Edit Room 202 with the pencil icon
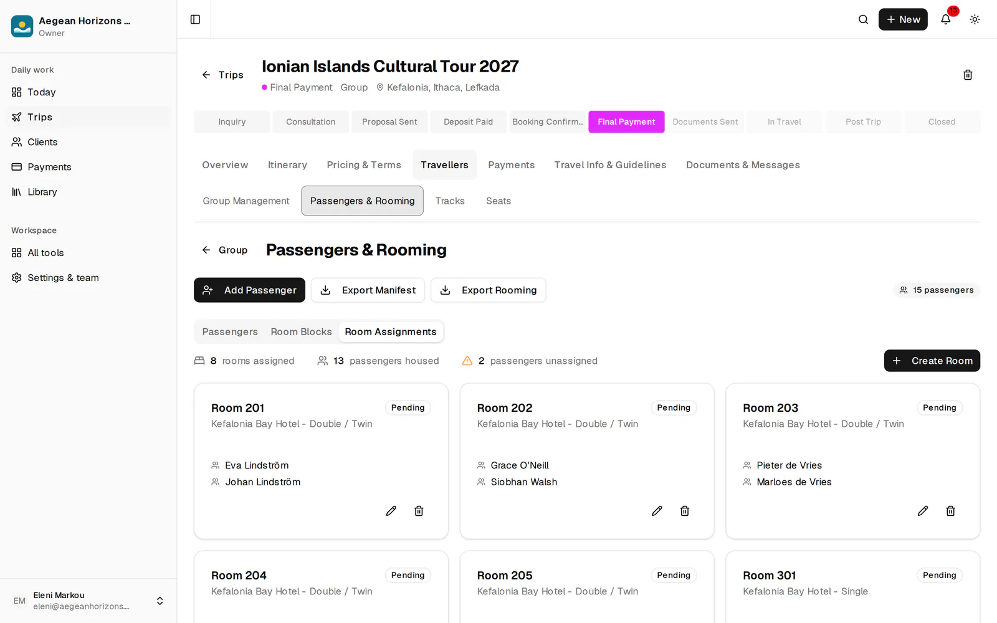 click(x=657, y=511)
